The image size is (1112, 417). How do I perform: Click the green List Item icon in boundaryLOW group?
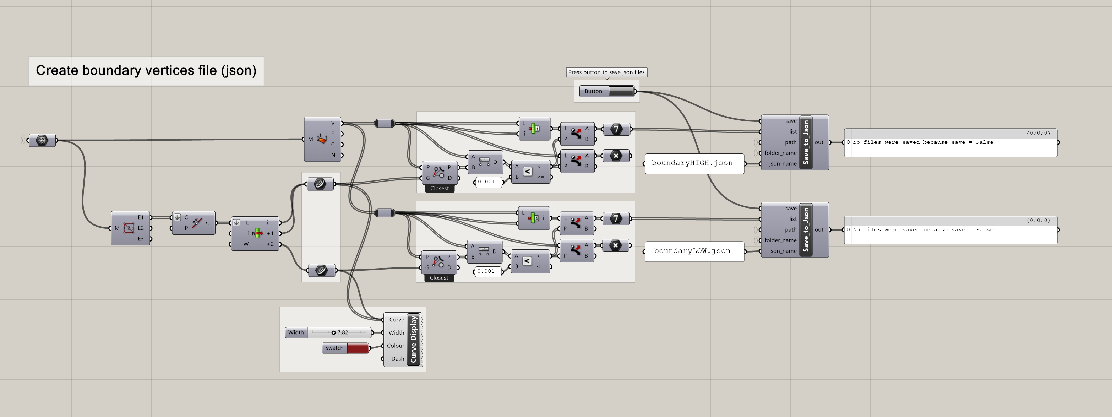tap(534, 218)
